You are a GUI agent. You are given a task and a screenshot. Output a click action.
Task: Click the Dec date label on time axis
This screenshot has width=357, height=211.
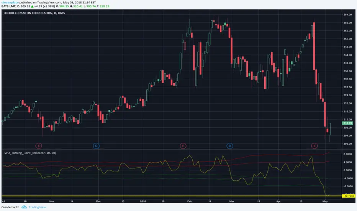[98, 201]
